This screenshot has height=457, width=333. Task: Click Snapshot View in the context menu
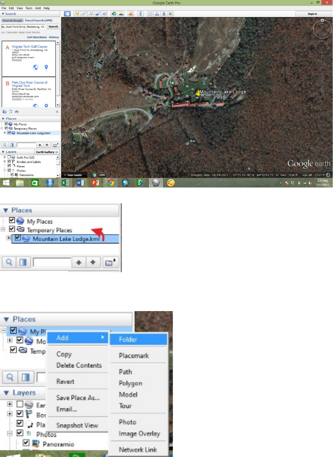pyautogui.click(x=77, y=425)
